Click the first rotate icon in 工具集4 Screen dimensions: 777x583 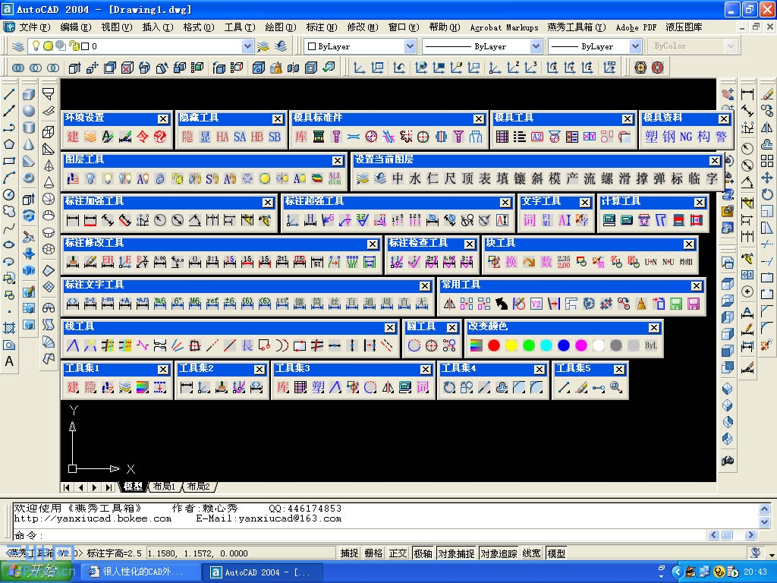(449, 387)
